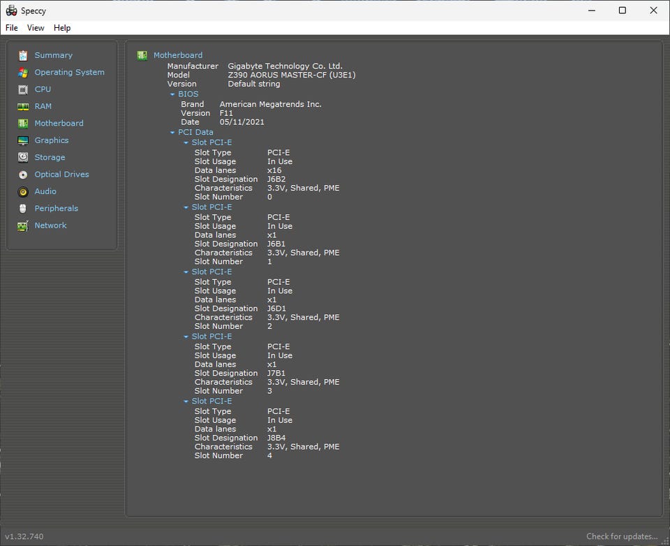Viewport: 670px width, 546px height.
Task: Open the File menu
Action: pyautogui.click(x=12, y=28)
